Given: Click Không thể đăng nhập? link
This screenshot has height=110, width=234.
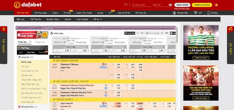Looking at the screenshot, I should [x=182, y=9].
